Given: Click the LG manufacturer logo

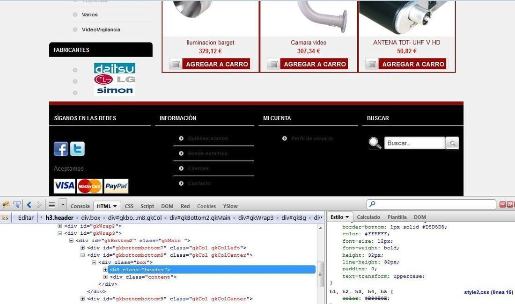Looking at the screenshot, I should point(115,80).
